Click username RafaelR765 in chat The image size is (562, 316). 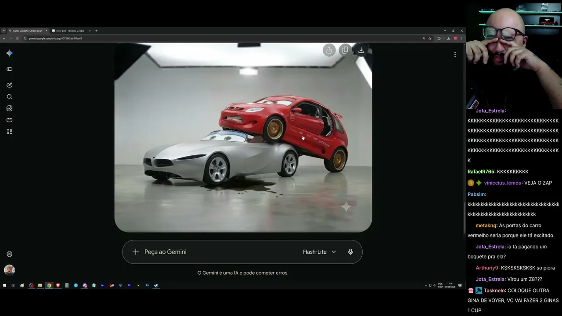point(481,172)
